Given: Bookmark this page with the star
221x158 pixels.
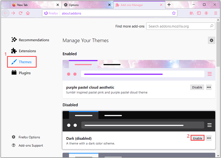Looking at the screenshot, I should coord(174,13).
